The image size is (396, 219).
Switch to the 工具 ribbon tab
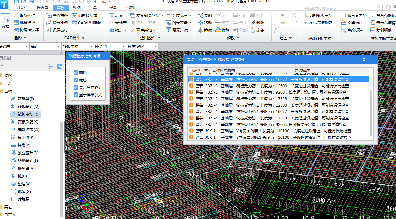click(93, 7)
